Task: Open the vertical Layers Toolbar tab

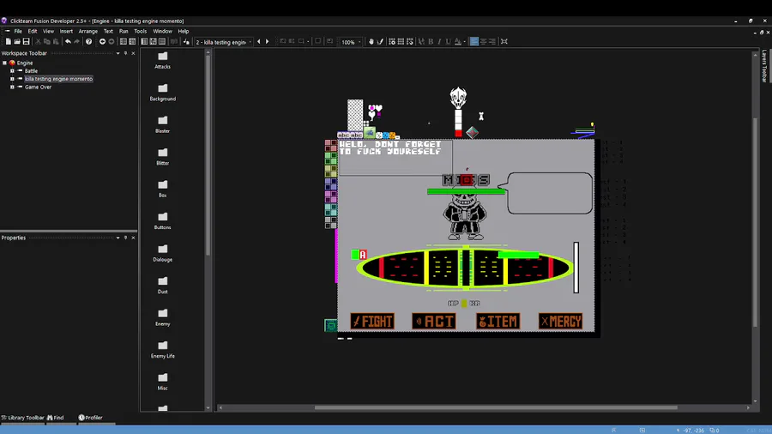Action: pos(764,65)
